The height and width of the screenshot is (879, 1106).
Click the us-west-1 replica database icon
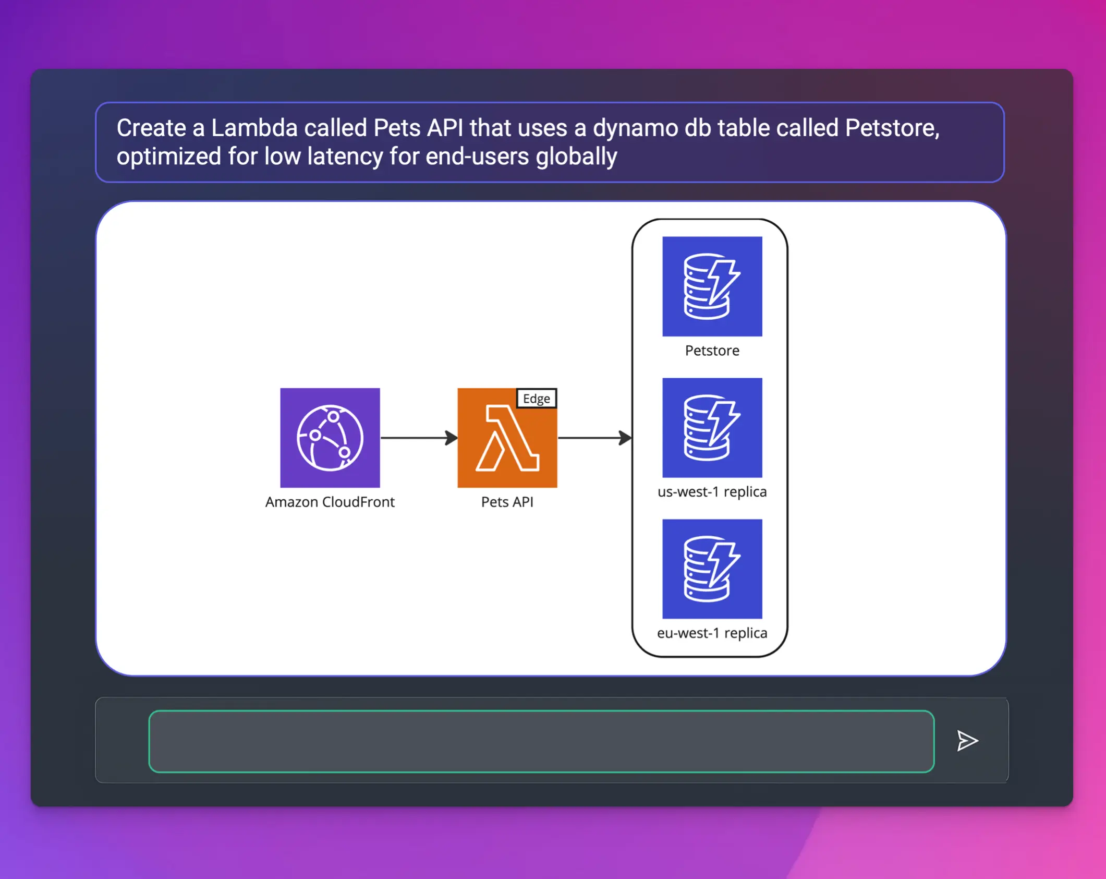(711, 428)
